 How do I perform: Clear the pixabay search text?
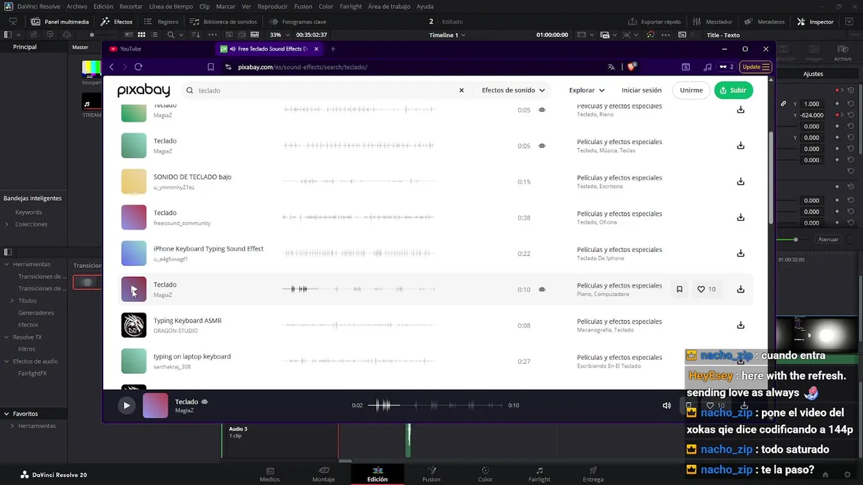461,90
